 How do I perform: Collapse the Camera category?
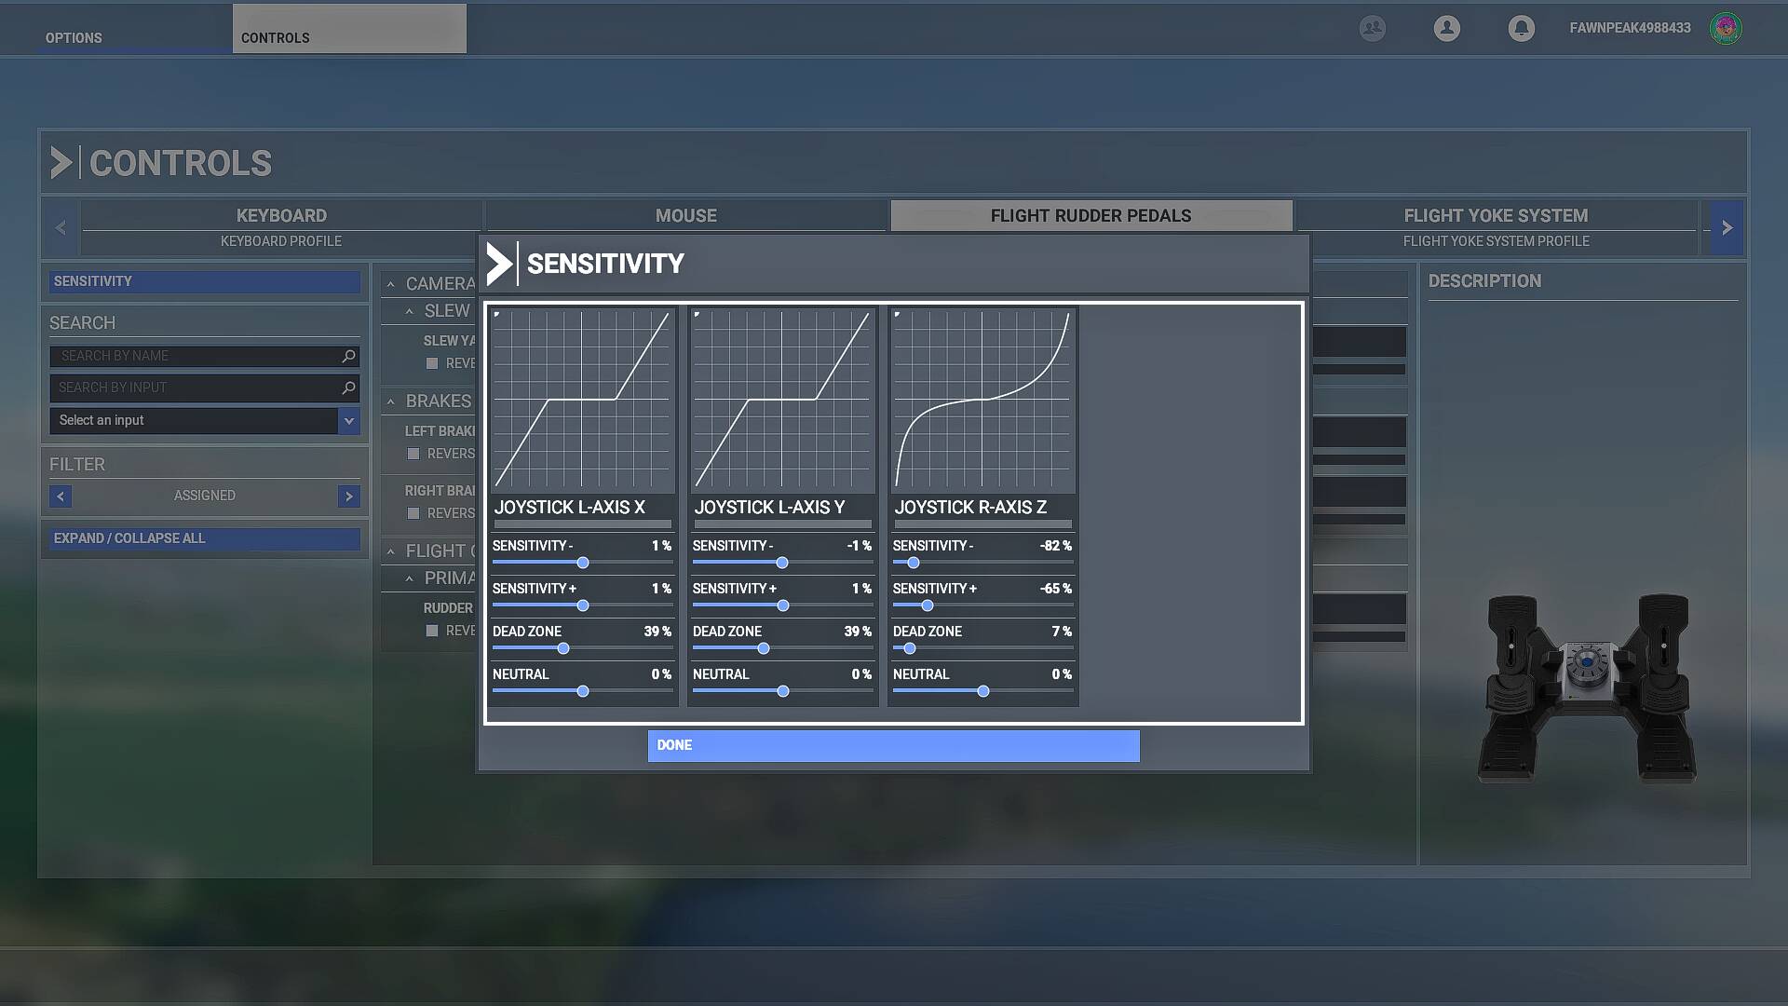click(391, 284)
